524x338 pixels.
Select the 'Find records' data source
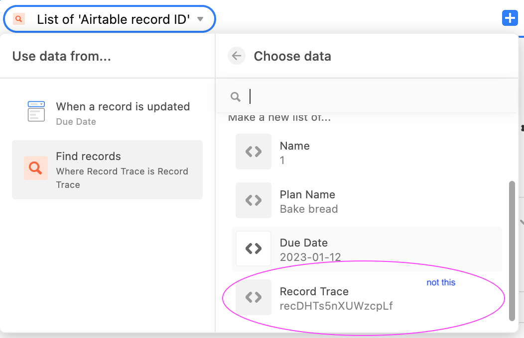107,169
